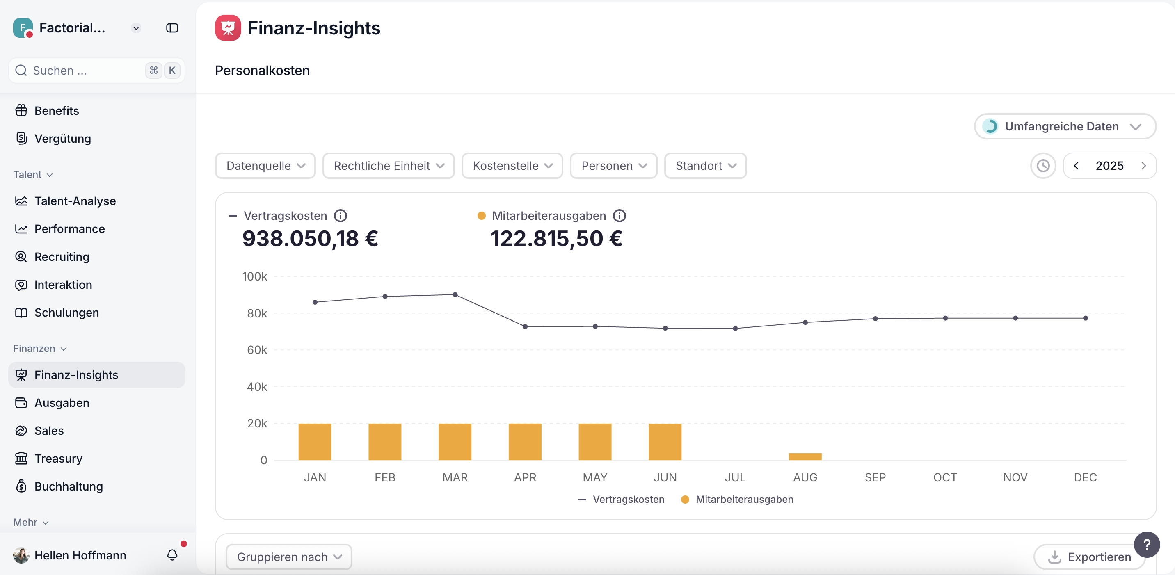
Task: Open the Datenquelle filter dropdown
Action: point(265,166)
